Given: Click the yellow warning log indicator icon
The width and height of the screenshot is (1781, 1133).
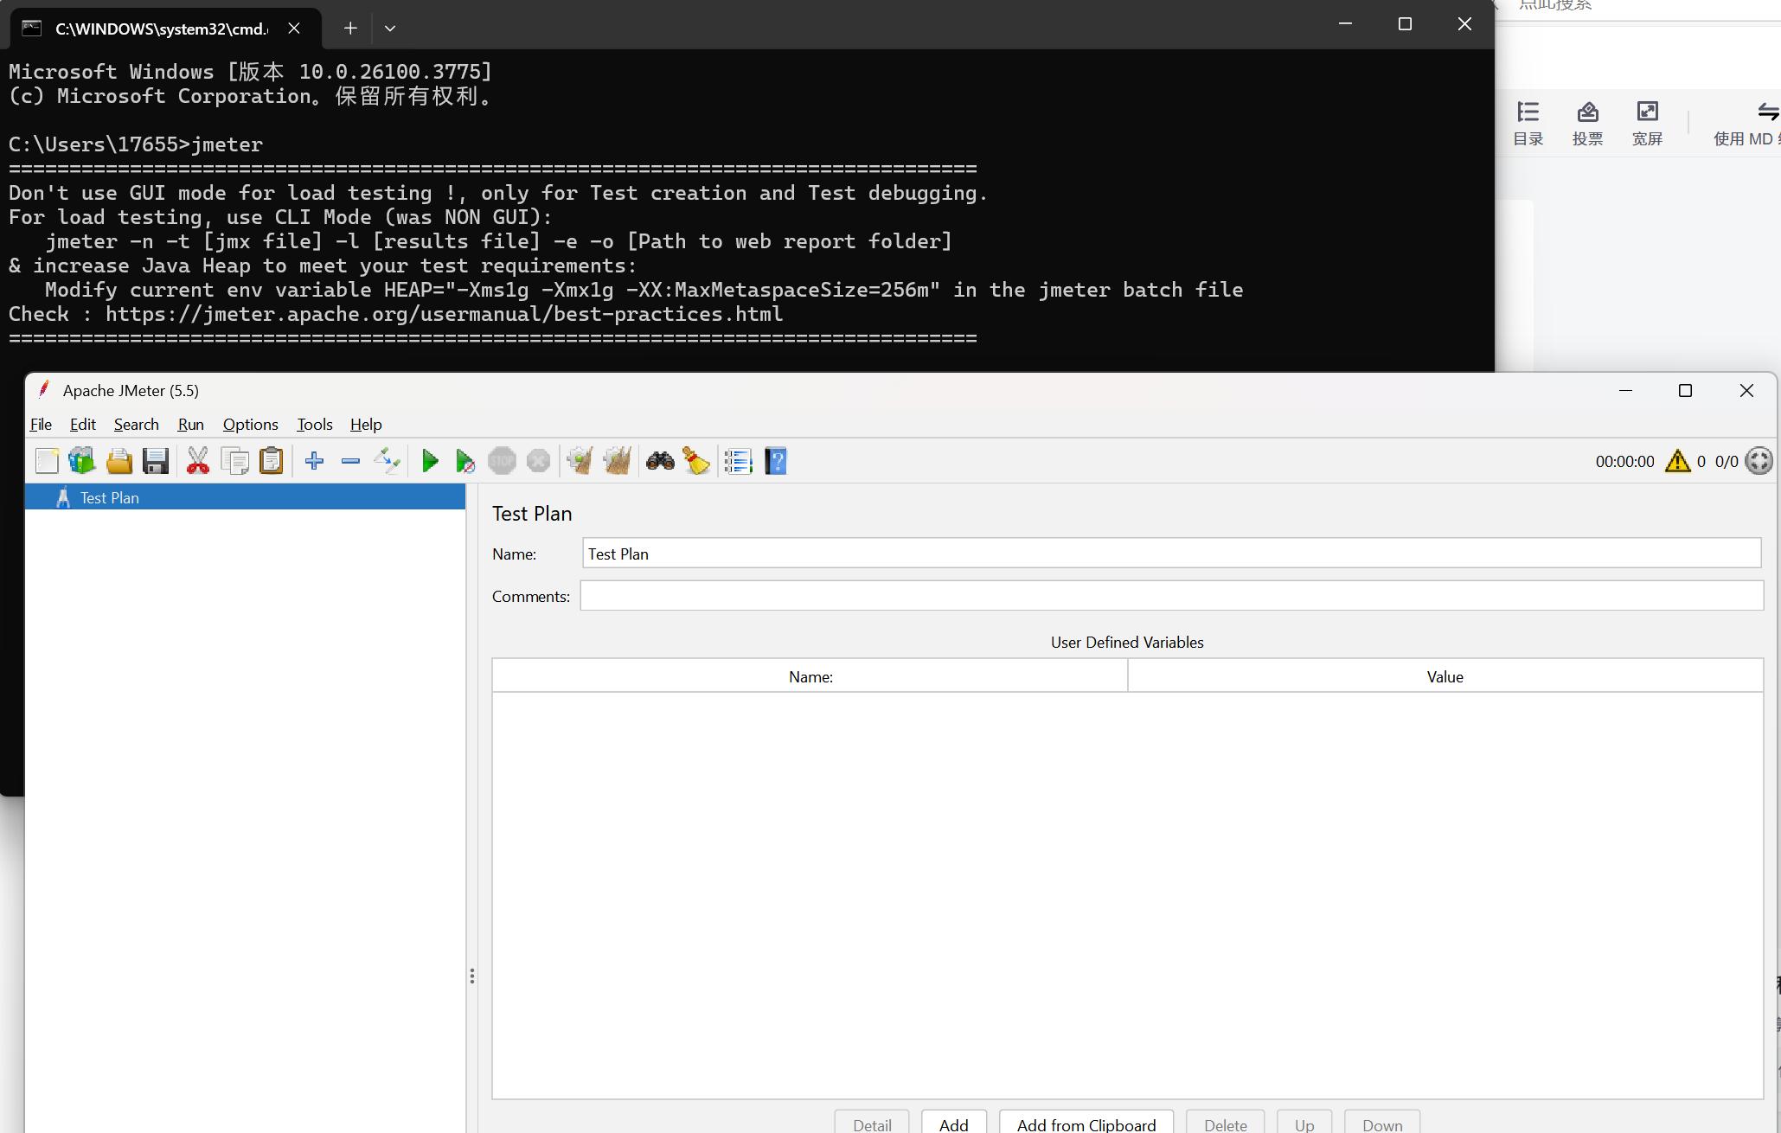Looking at the screenshot, I should pos(1677,461).
